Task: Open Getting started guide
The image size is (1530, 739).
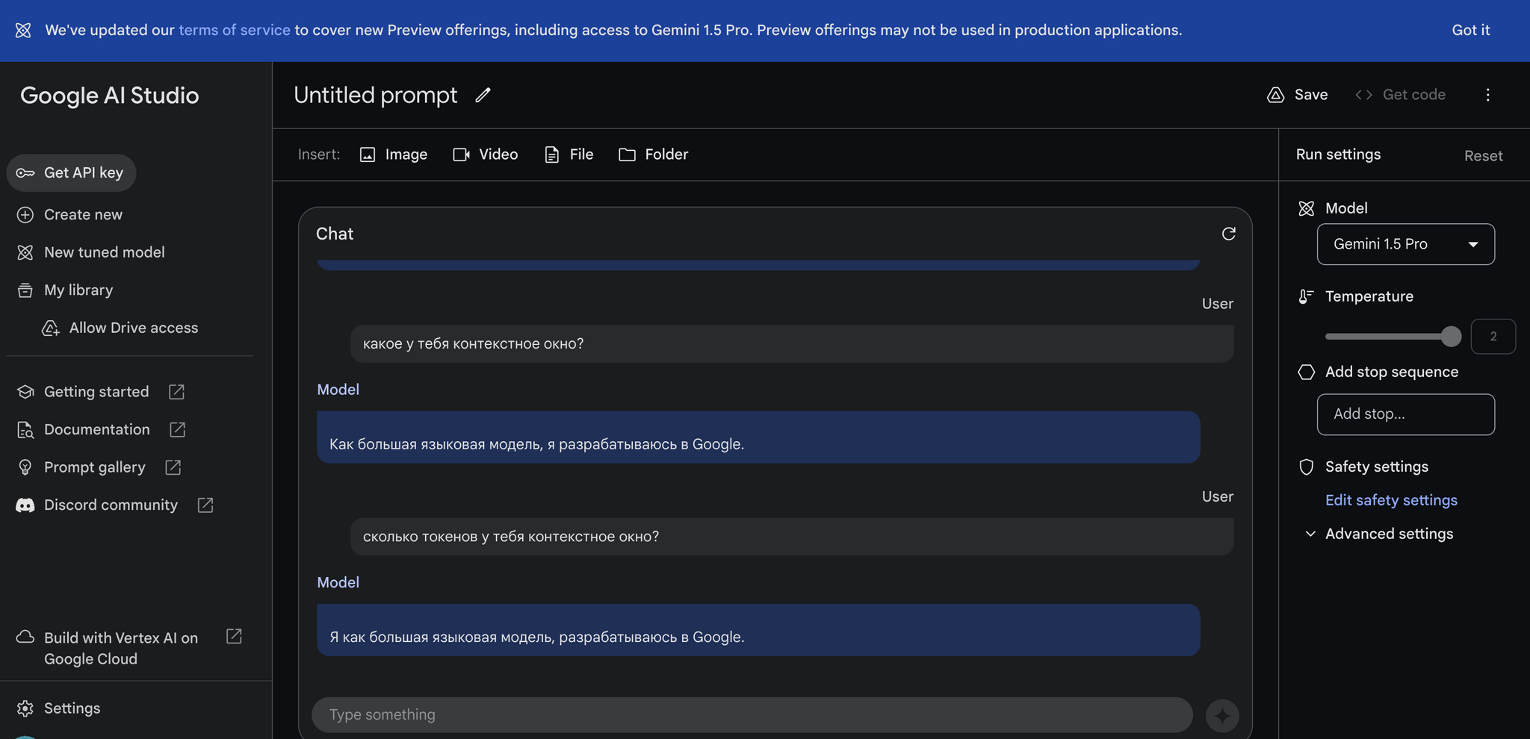Action: 96,392
